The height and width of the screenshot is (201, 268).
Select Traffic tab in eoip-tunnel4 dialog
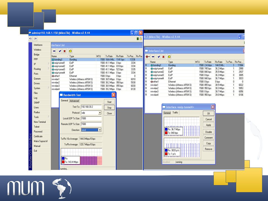[175, 113]
